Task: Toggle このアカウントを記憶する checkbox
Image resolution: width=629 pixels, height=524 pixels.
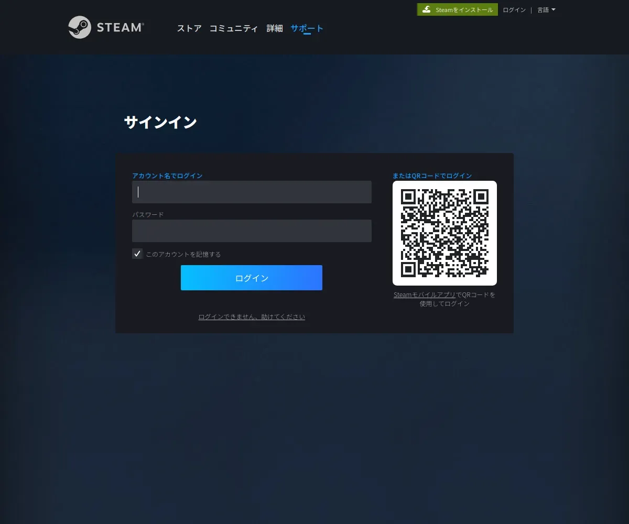Action: [137, 254]
